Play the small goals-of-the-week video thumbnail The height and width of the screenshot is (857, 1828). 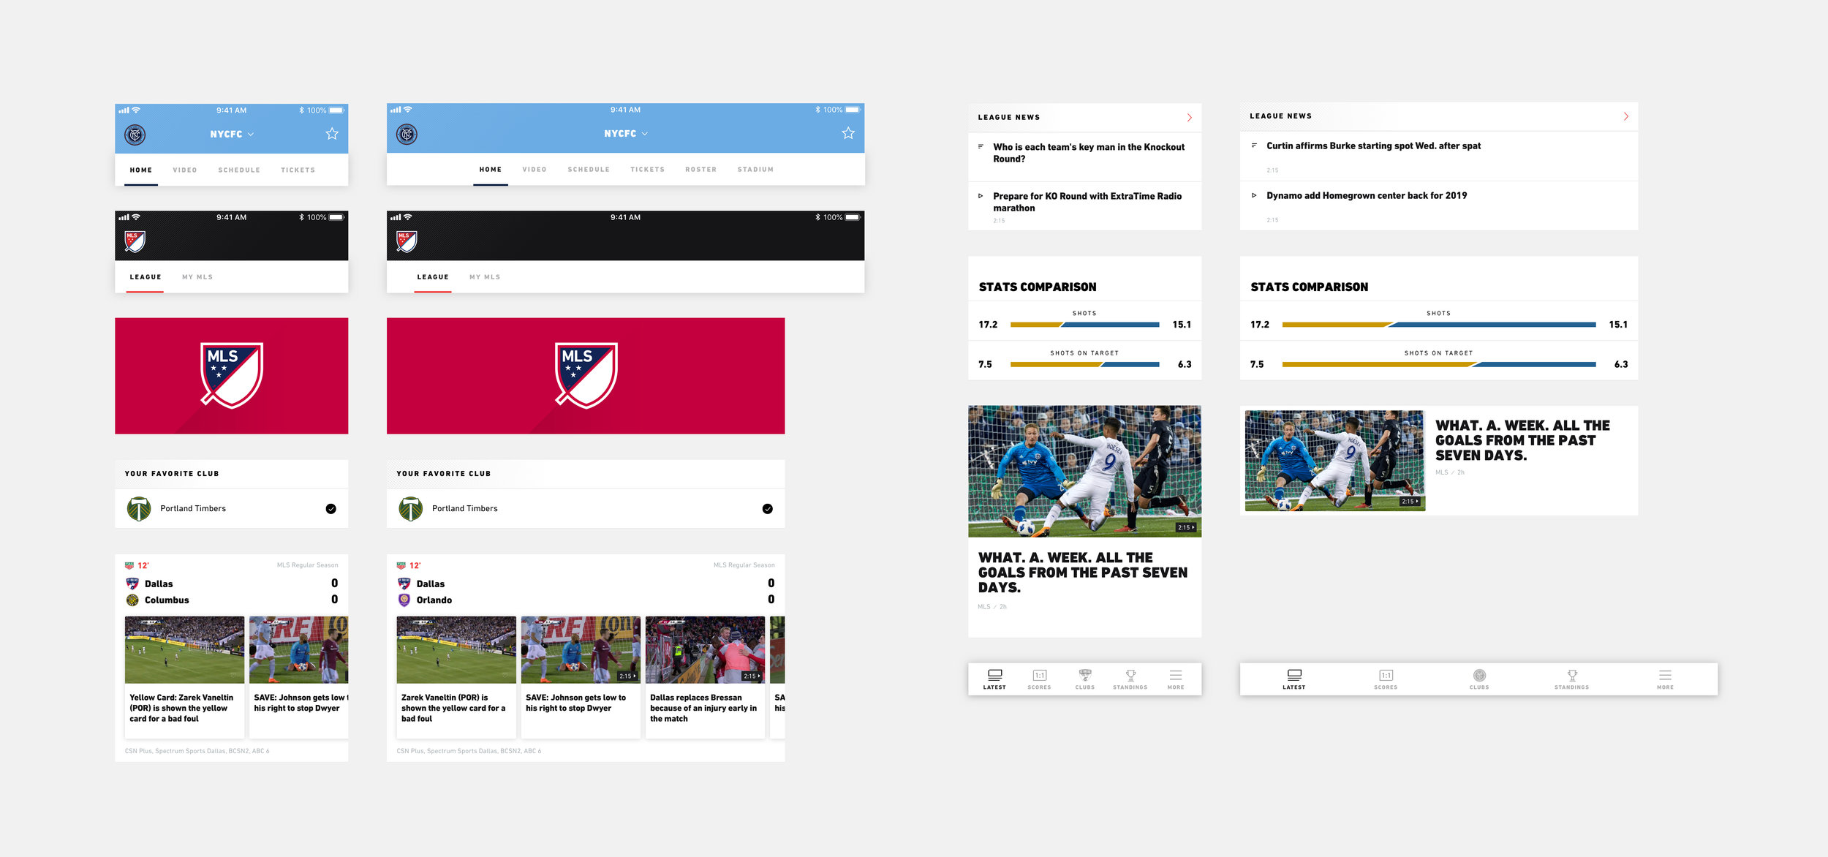pyautogui.click(x=1335, y=461)
